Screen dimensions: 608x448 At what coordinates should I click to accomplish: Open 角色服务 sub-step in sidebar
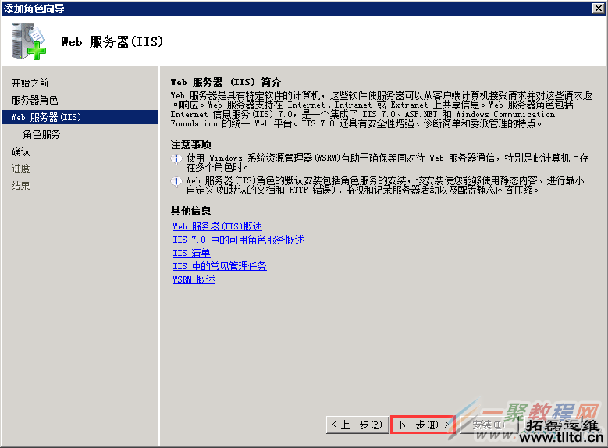41,134
